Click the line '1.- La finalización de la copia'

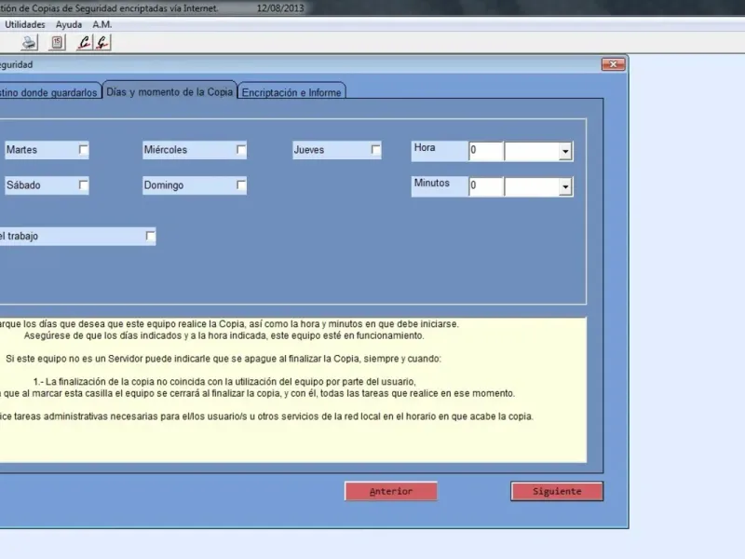(x=224, y=381)
